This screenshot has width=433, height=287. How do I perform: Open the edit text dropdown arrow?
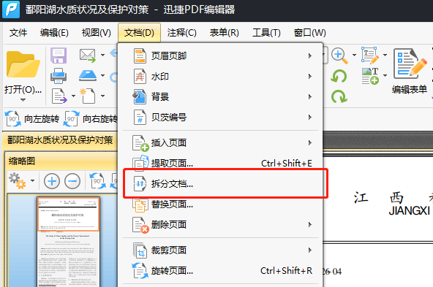pyautogui.click(x=385, y=56)
